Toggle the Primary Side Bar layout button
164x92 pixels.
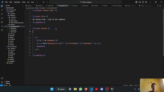tap(137, 2)
